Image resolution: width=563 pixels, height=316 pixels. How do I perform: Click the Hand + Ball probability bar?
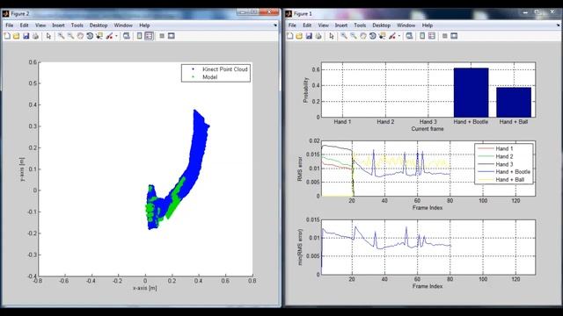514,102
